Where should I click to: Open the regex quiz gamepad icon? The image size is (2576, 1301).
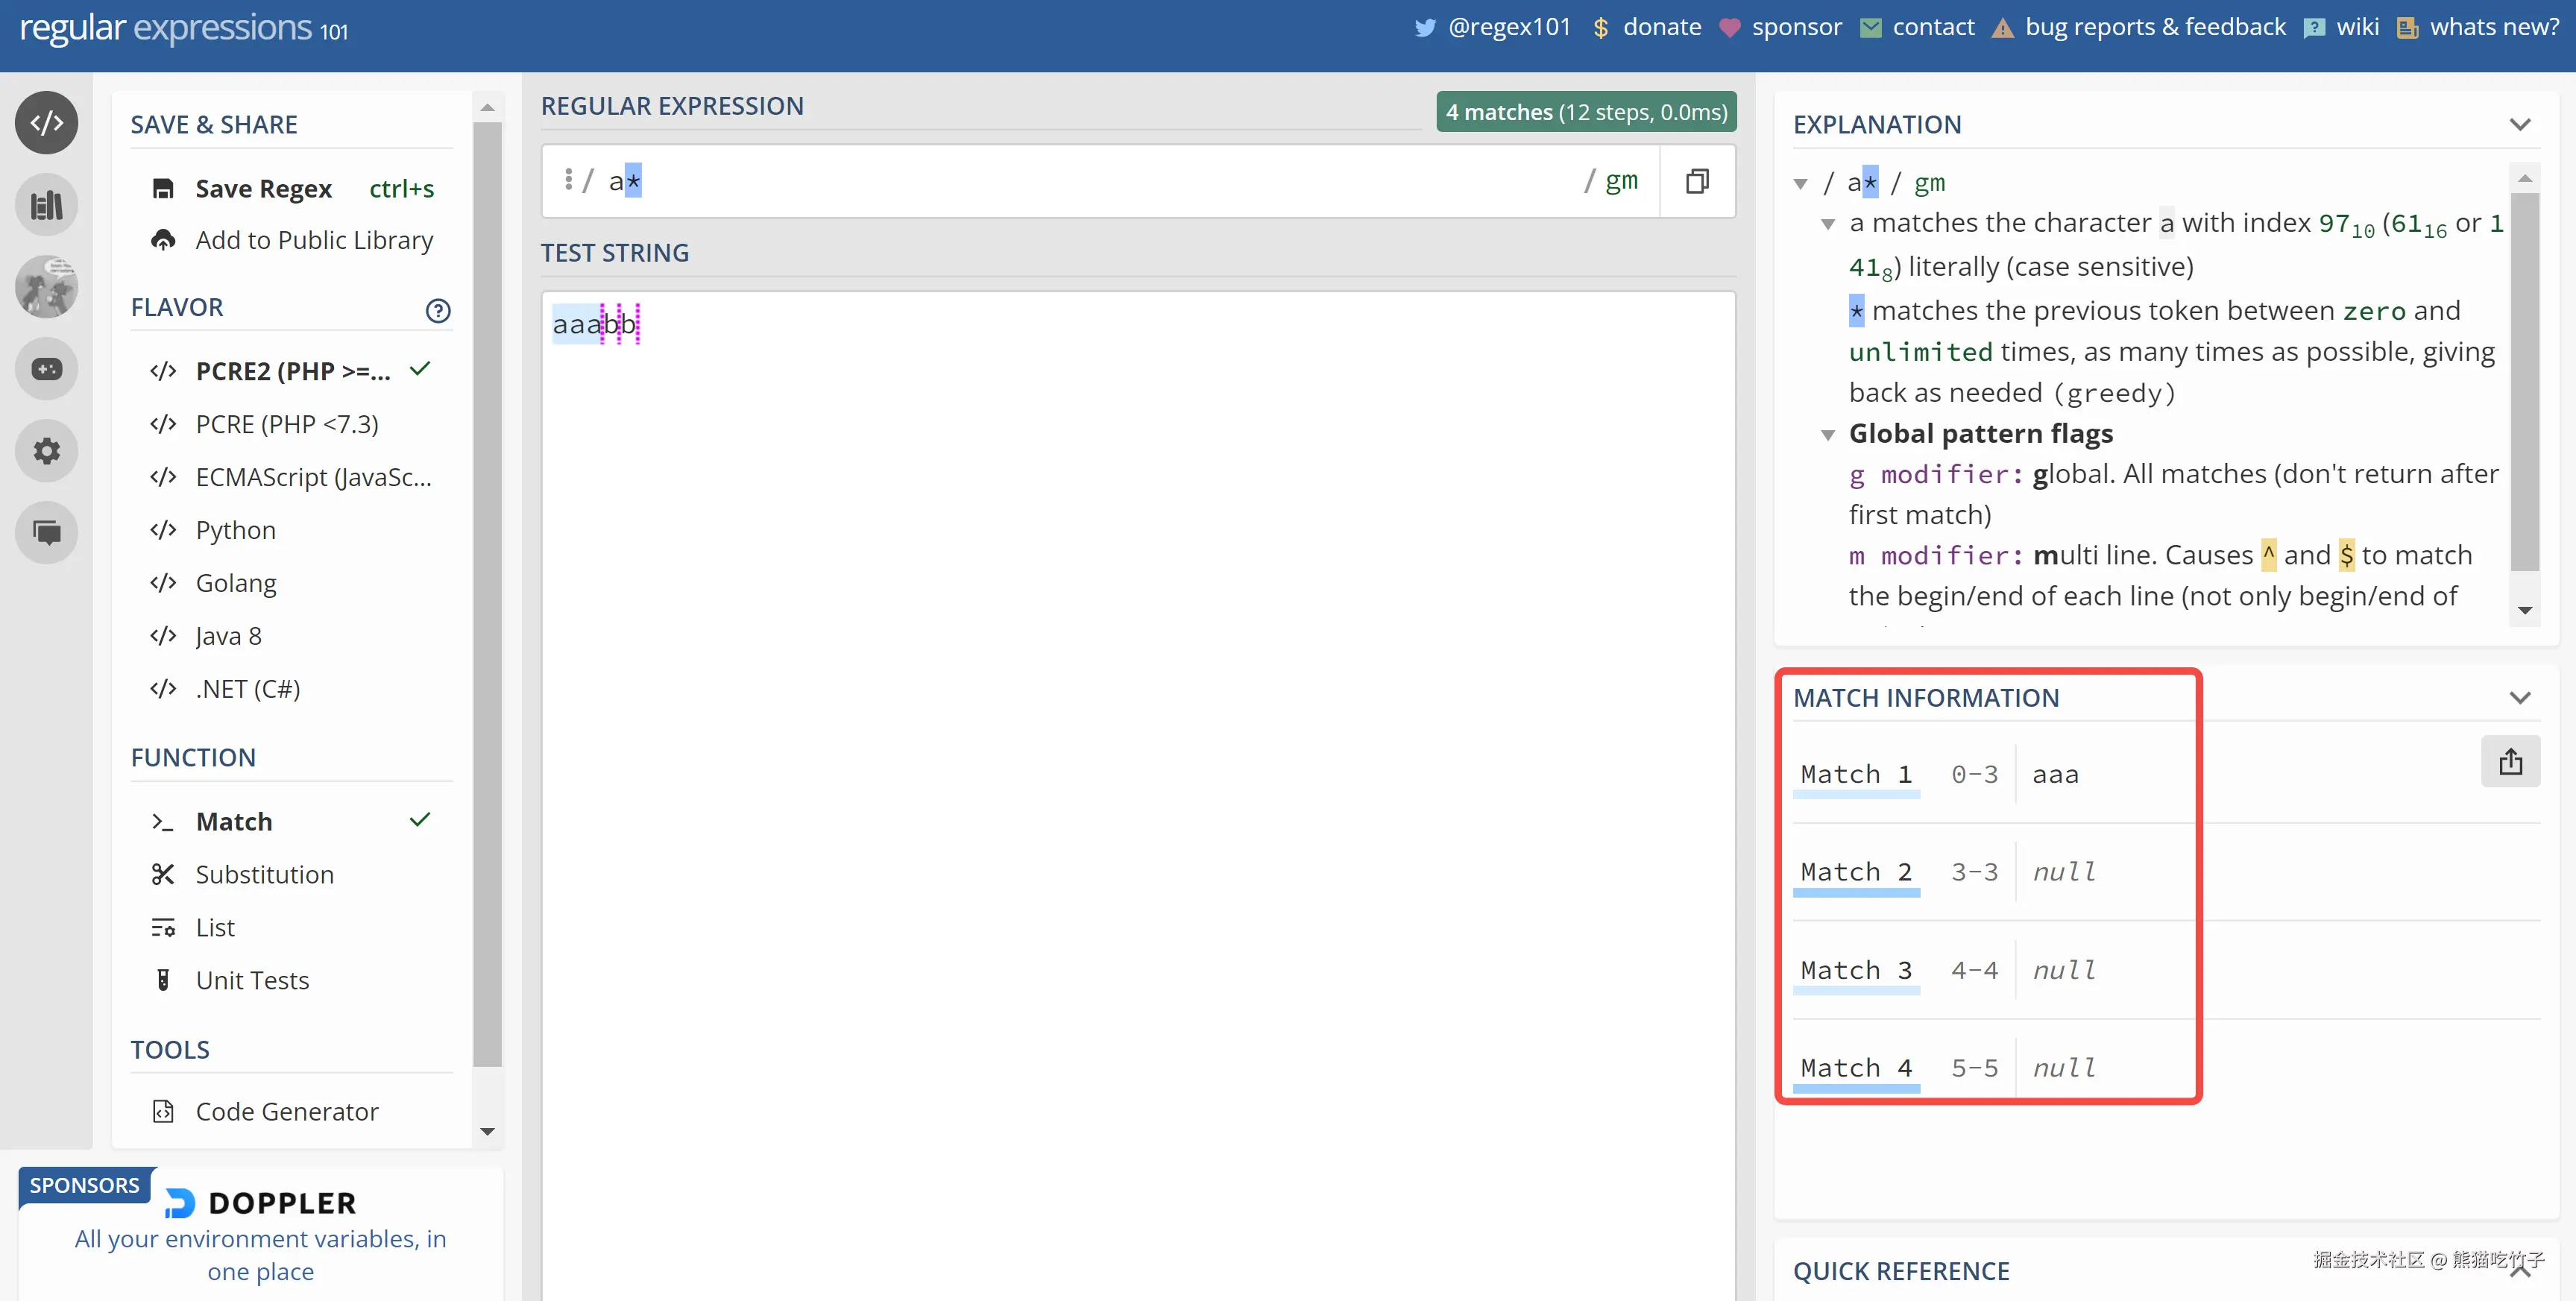click(x=46, y=369)
